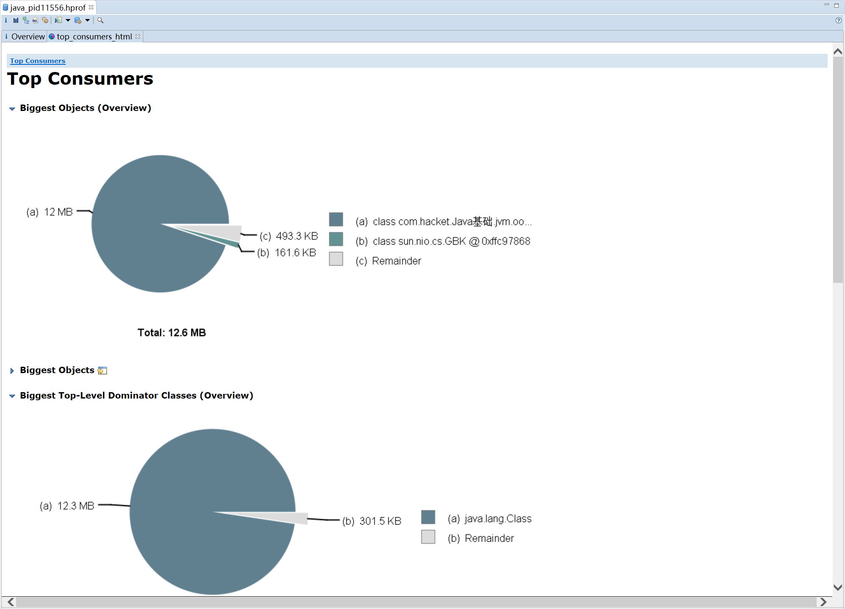The image size is (845, 609).
Task: Open the Overview pane via info icon
Action: (x=6, y=20)
